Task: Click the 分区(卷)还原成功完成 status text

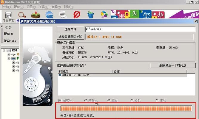Action: point(77,115)
